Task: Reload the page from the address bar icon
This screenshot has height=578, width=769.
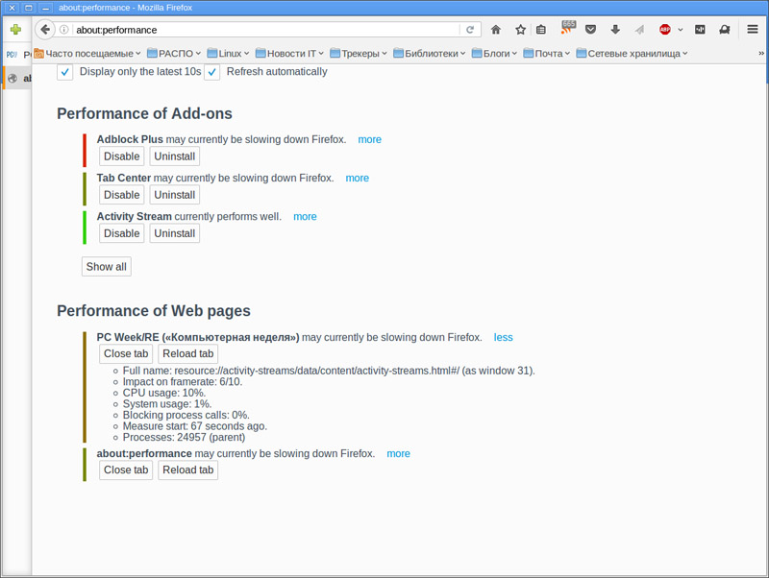Action: coord(470,30)
